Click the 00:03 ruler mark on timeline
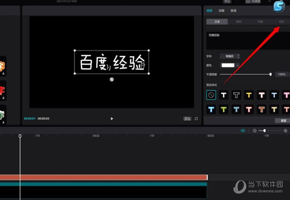The width and height of the screenshot is (290, 200). [x=211, y=136]
